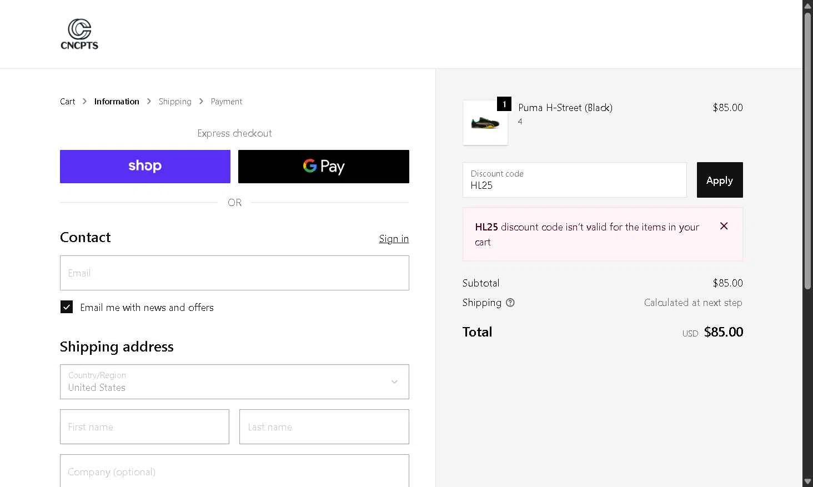
Task: Pay with Google Pay express button
Action: 324,167
